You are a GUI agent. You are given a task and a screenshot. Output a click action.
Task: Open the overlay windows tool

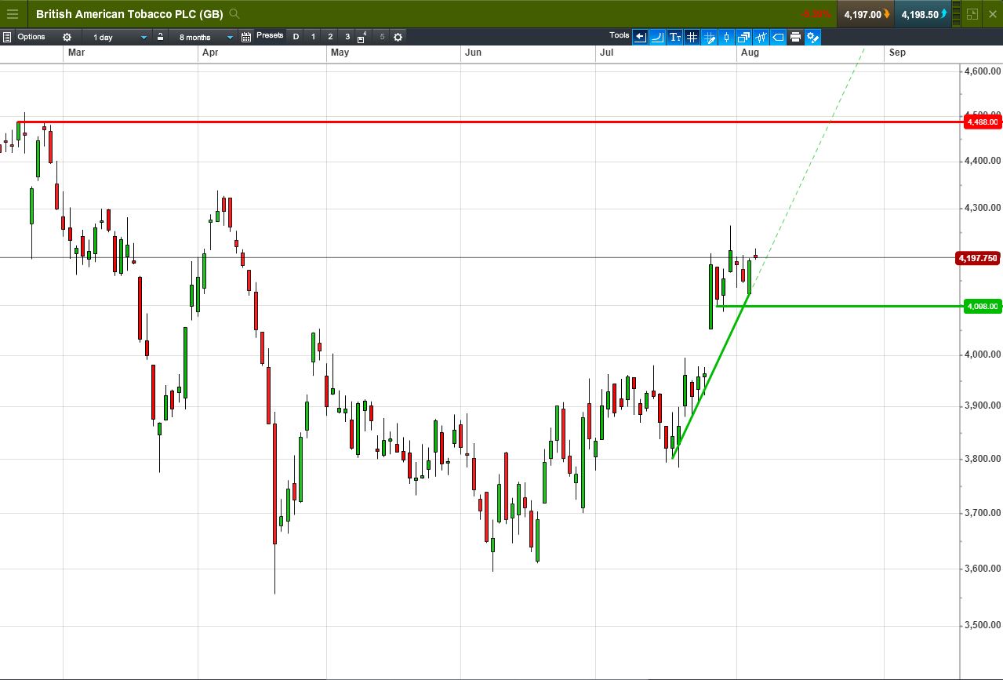(x=743, y=37)
